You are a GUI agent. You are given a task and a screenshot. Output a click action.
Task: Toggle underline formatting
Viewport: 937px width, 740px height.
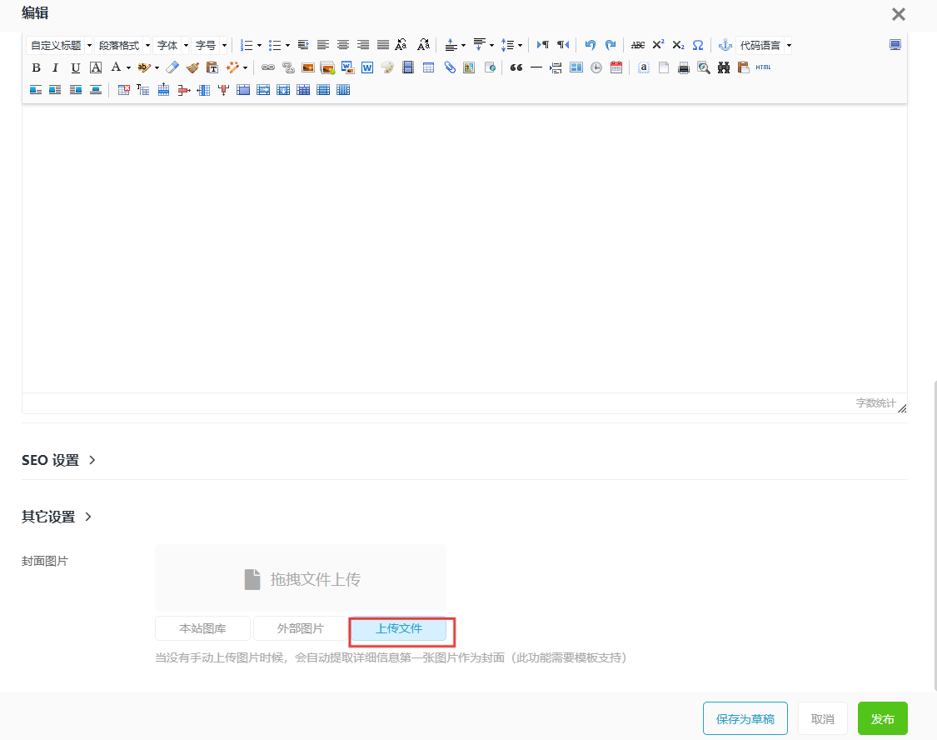[75, 67]
